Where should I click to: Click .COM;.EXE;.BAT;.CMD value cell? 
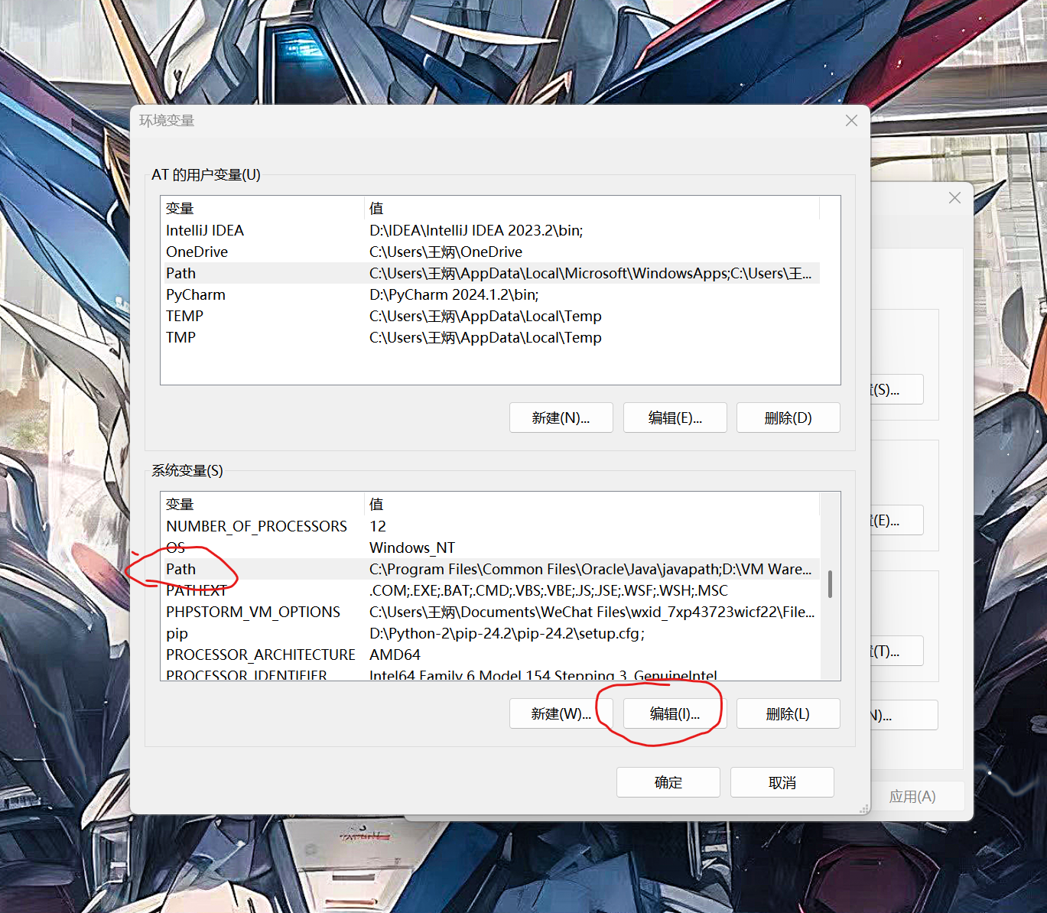548,590
